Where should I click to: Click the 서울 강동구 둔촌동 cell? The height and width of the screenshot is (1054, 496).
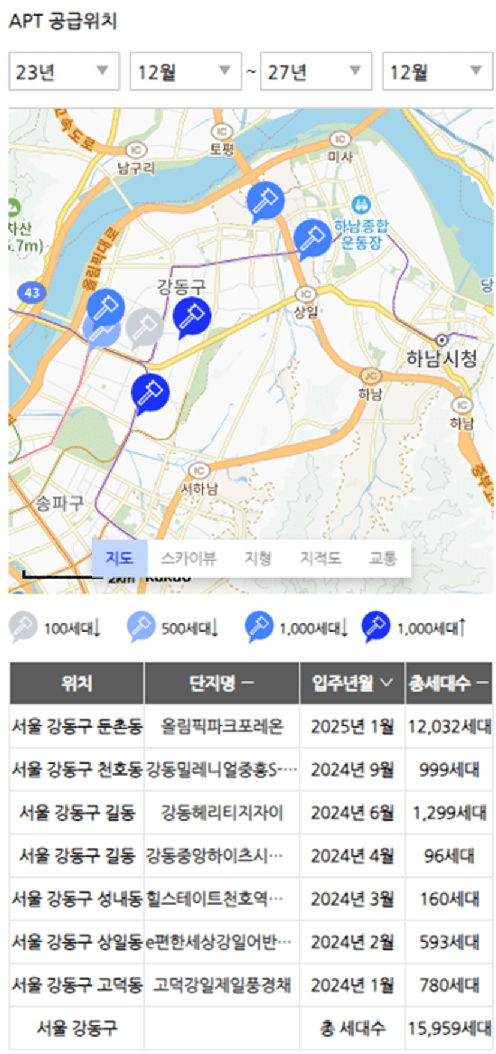click(77, 726)
